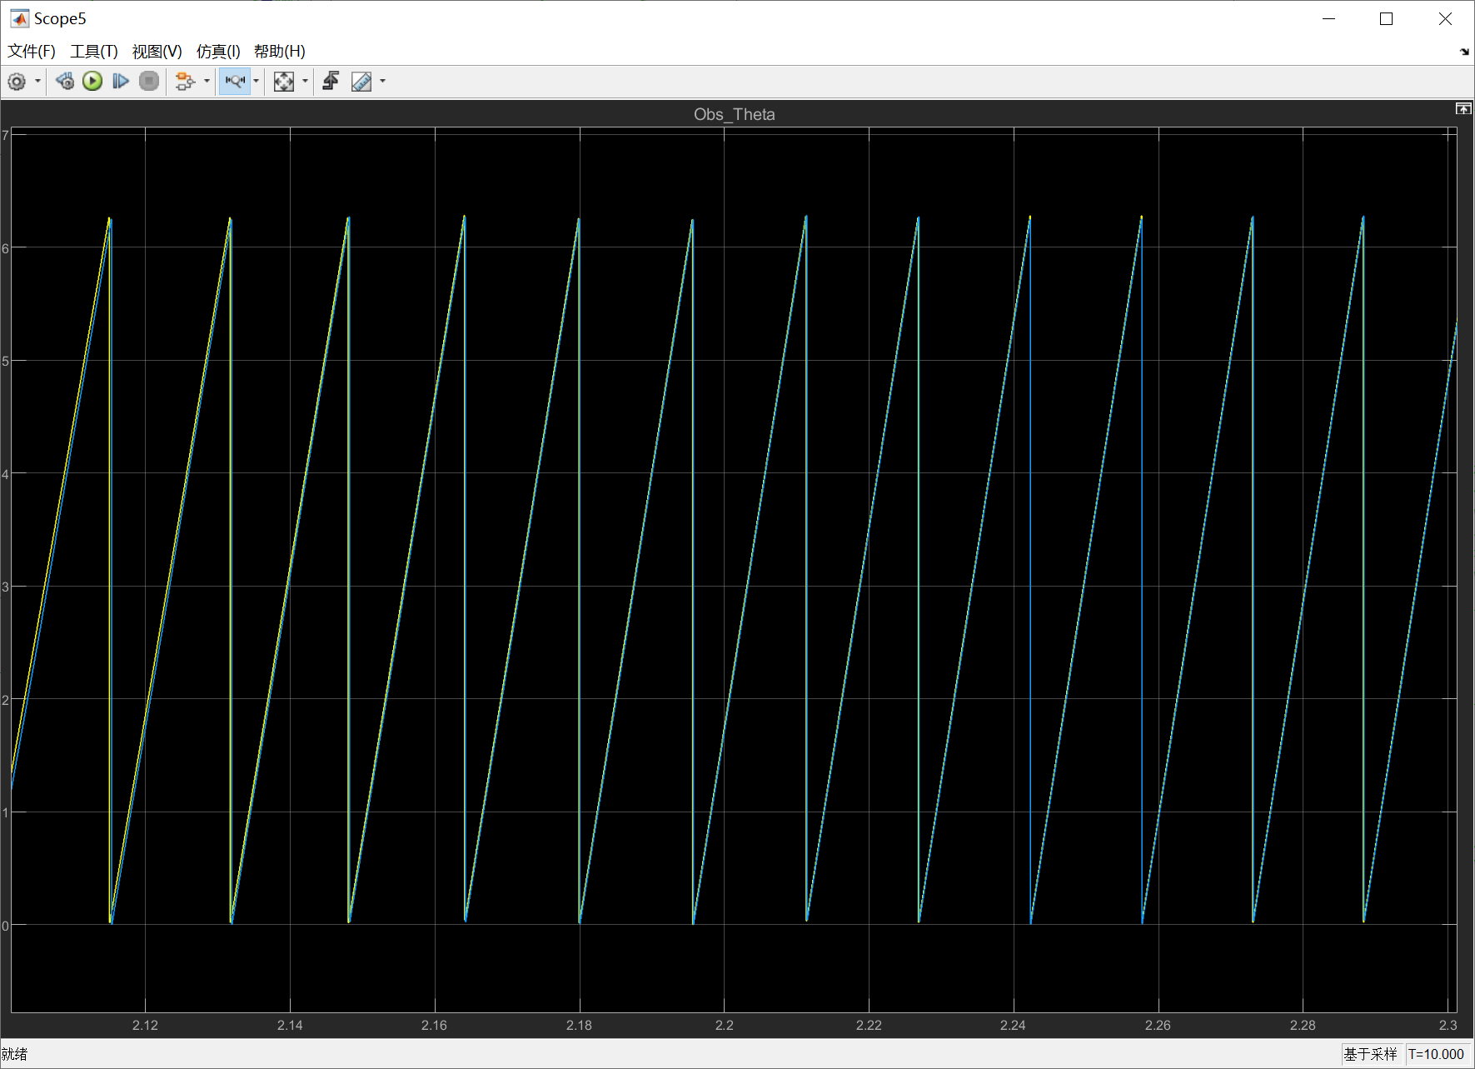
Task: Collapse the plot area arrow above the graph
Action: (1463, 108)
